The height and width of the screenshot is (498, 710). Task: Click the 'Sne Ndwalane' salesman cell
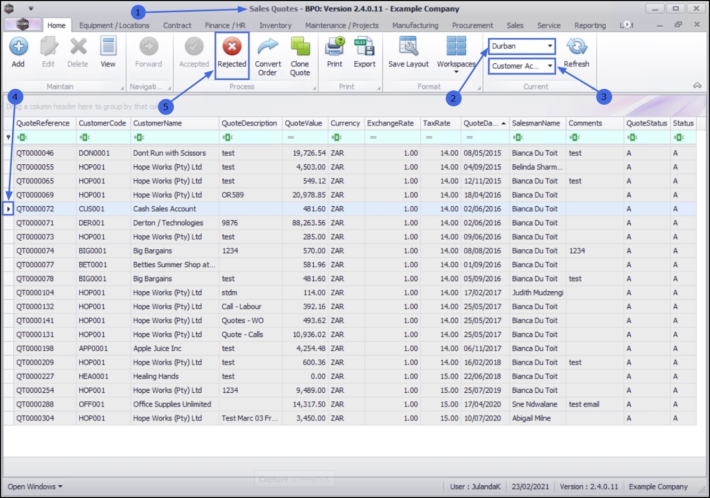[x=538, y=404]
